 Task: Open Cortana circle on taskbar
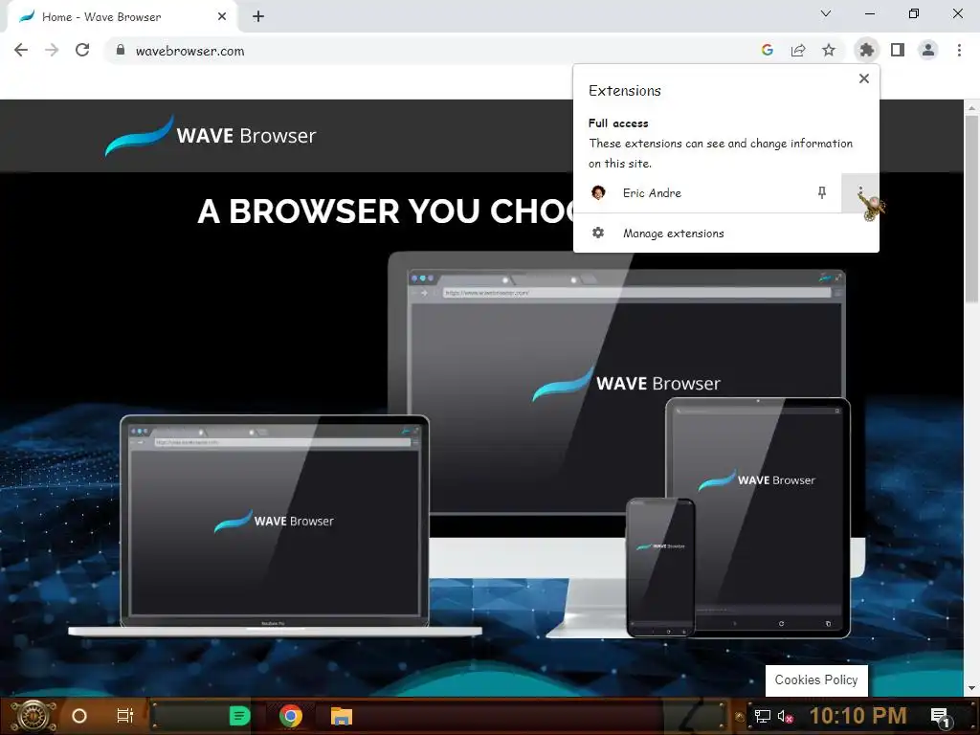click(x=79, y=716)
